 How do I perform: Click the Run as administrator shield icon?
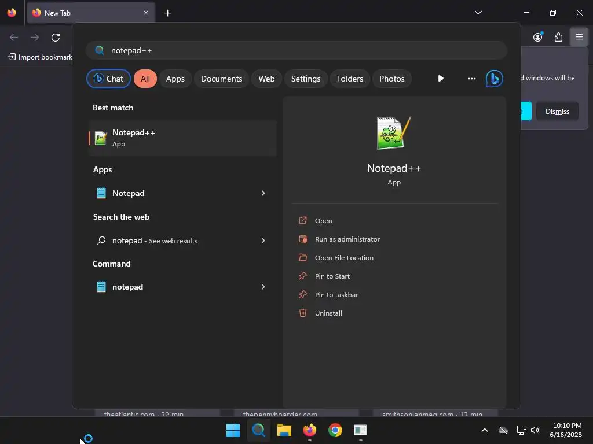302,239
